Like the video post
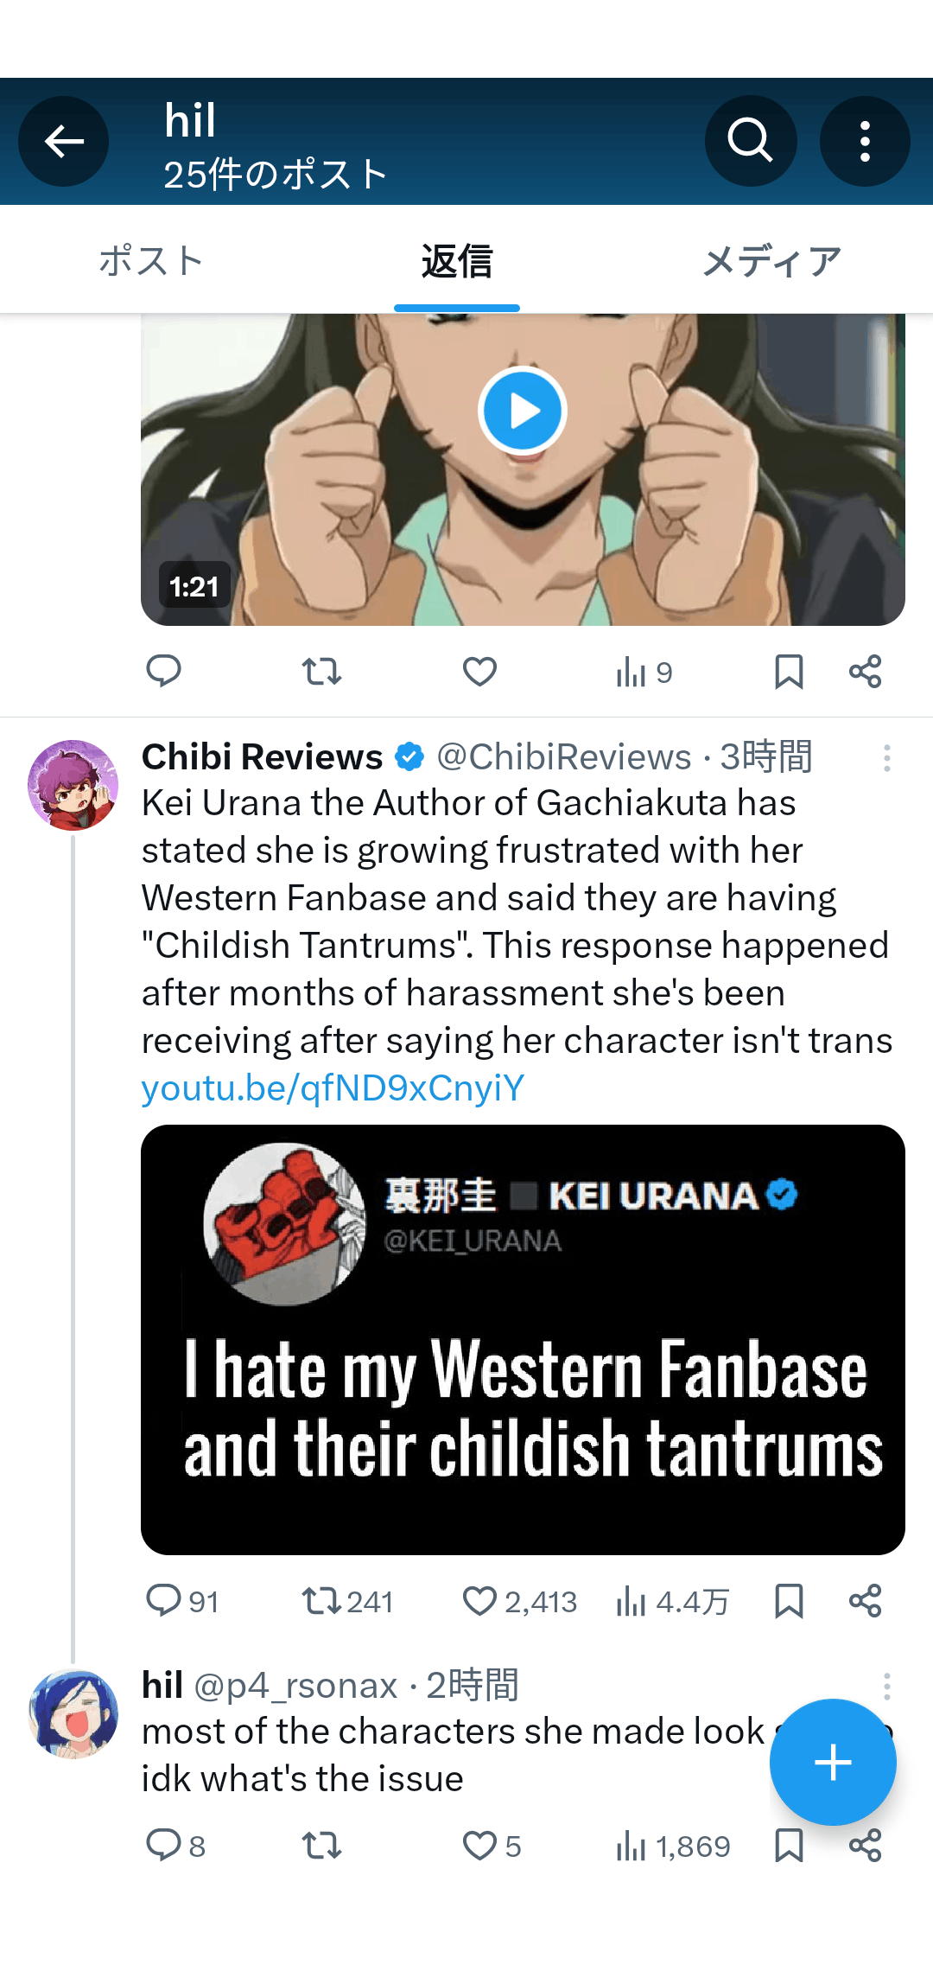933x1971 pixels. 479,672
